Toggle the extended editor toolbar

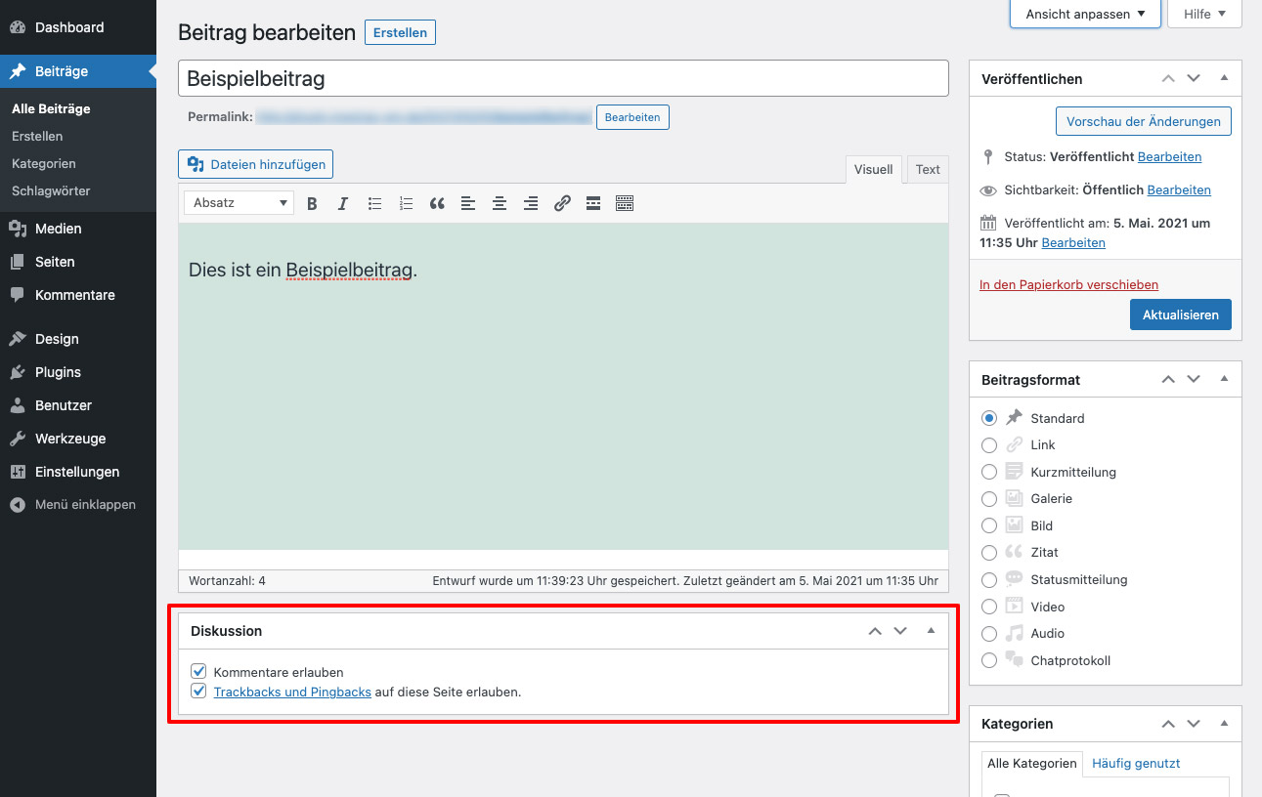click(x=625, y=203)
